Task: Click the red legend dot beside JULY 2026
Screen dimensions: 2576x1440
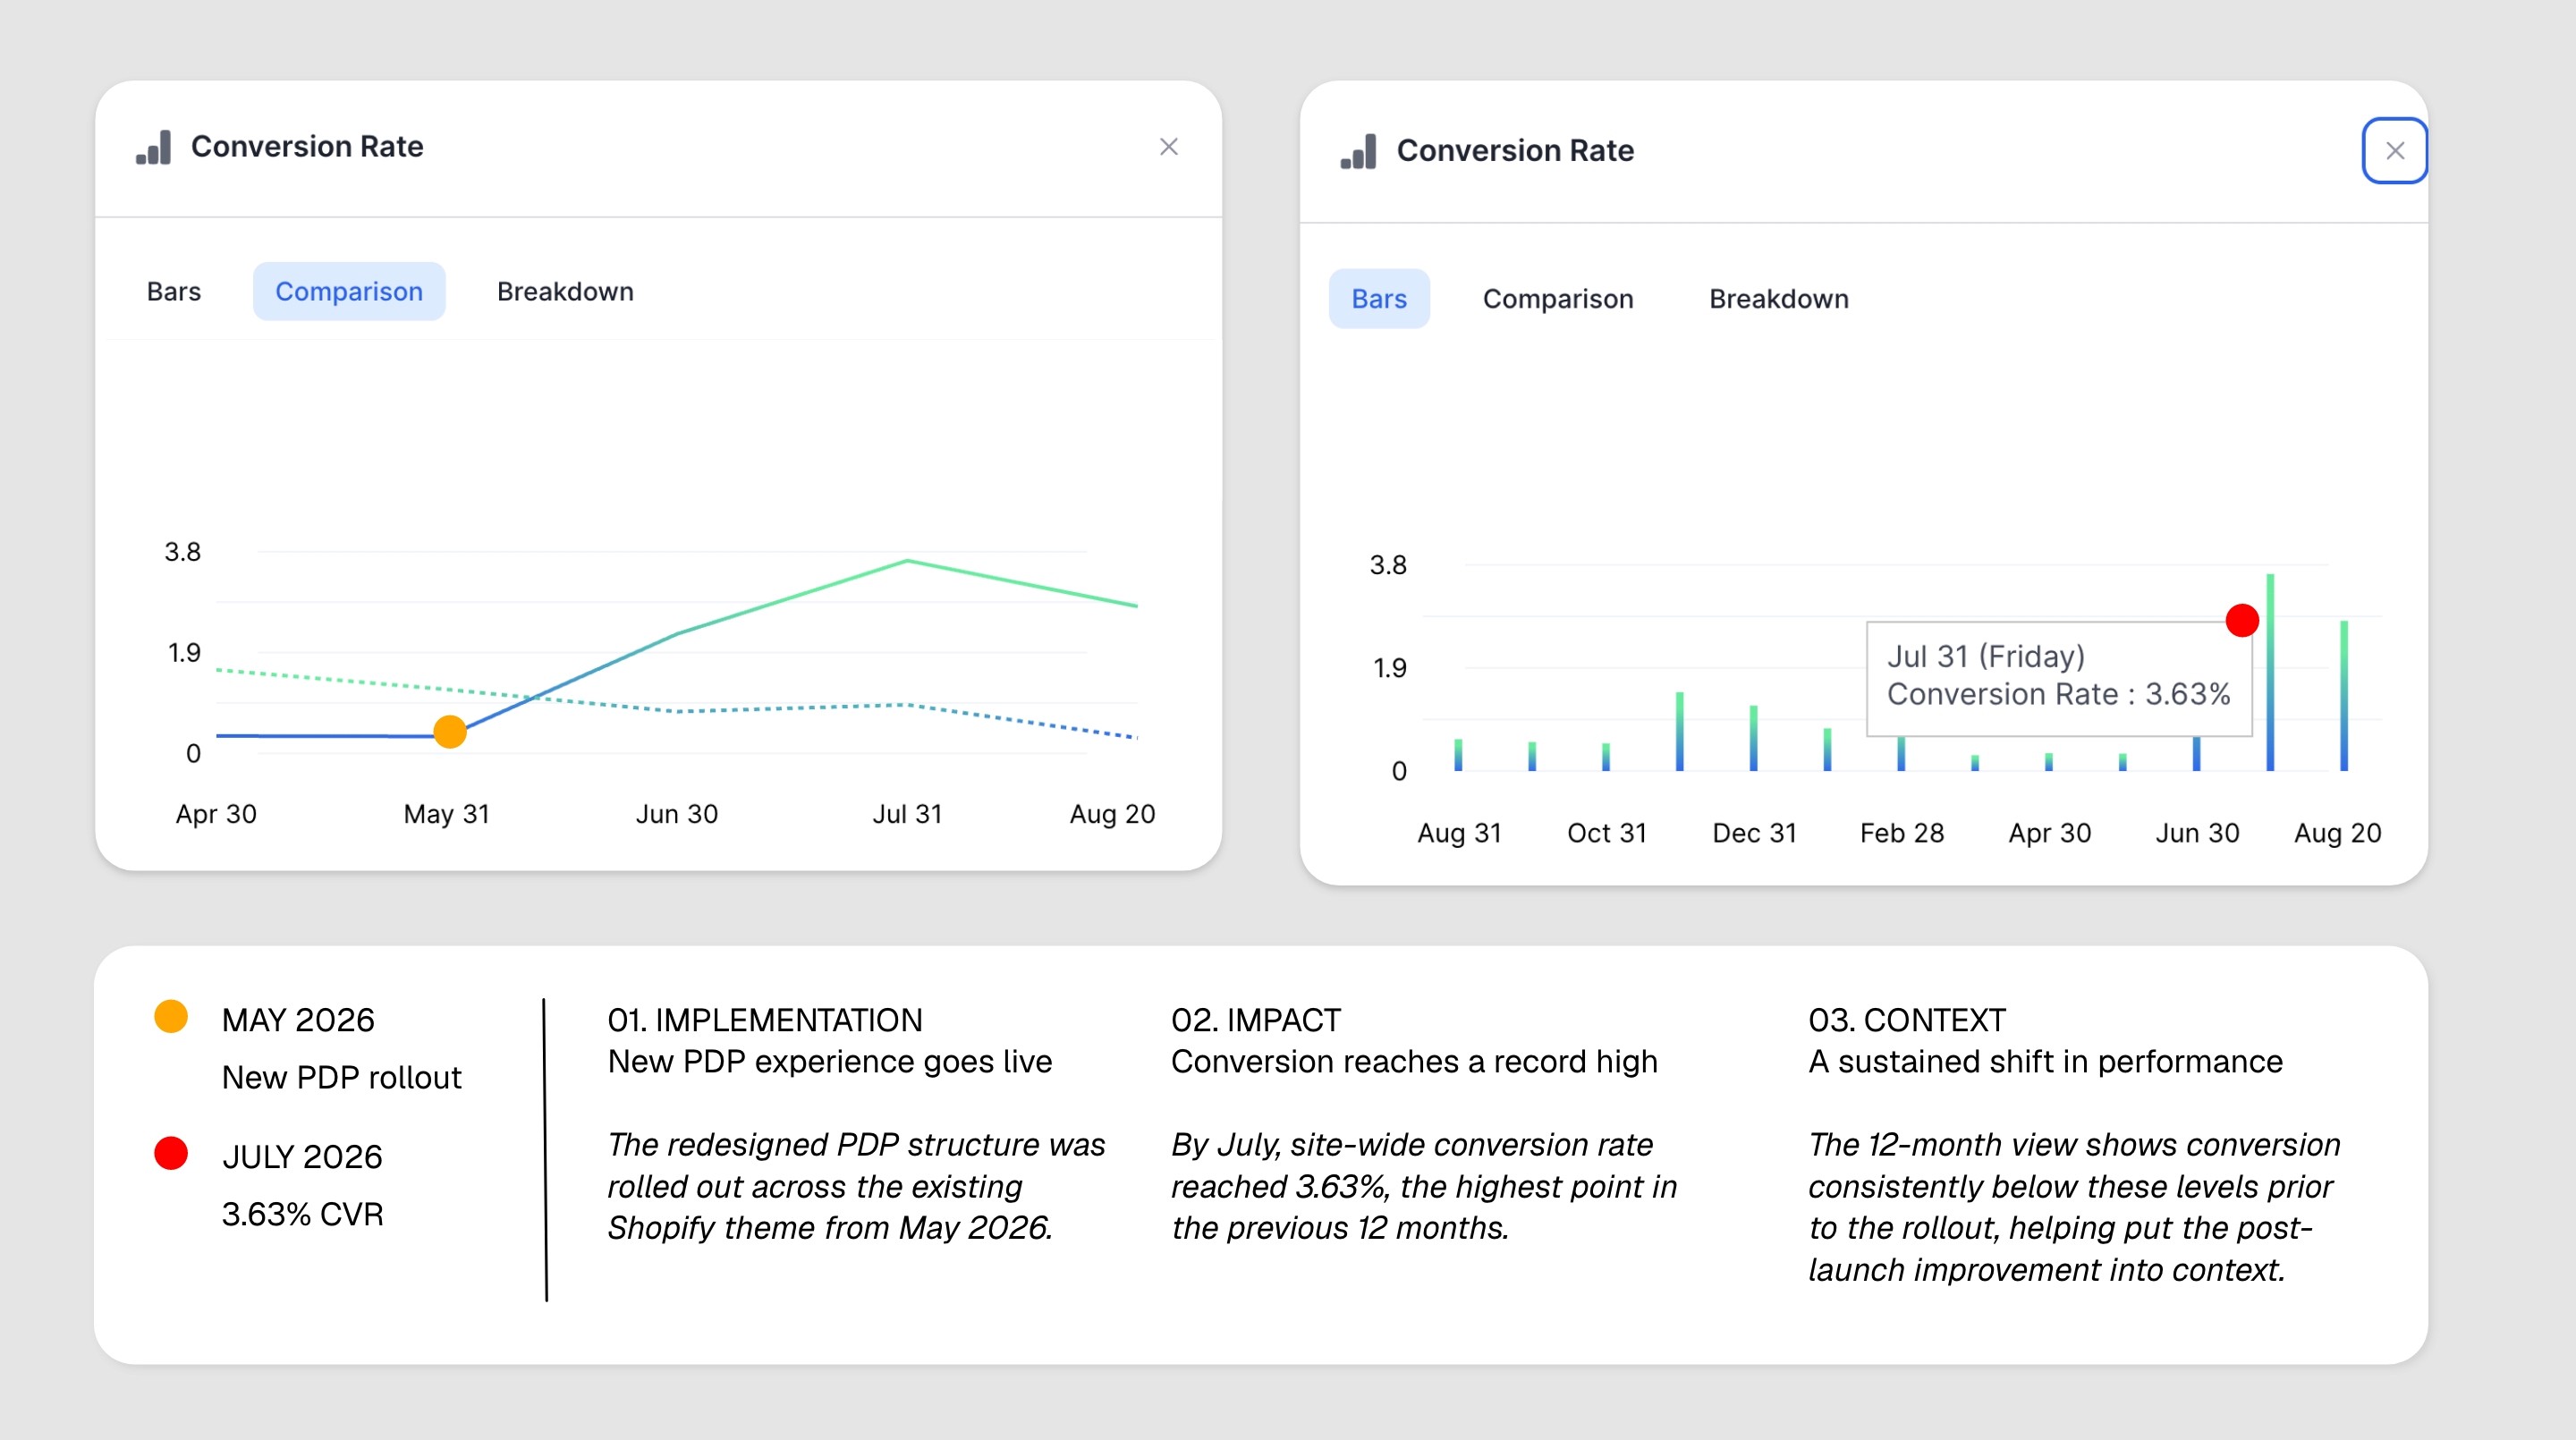Action: point(171,1153)
